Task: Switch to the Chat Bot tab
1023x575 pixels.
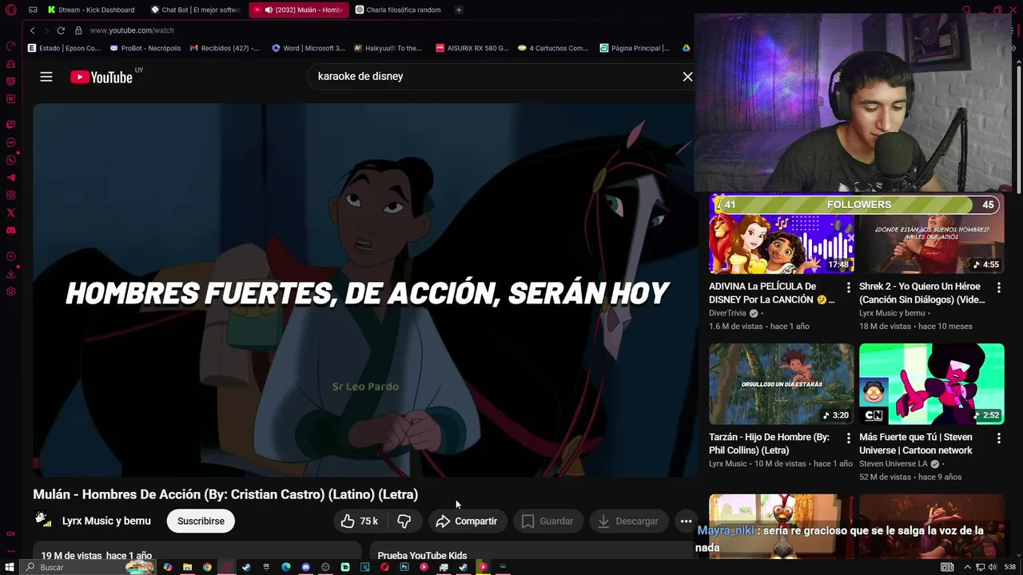Action: (x=197, y=10)
